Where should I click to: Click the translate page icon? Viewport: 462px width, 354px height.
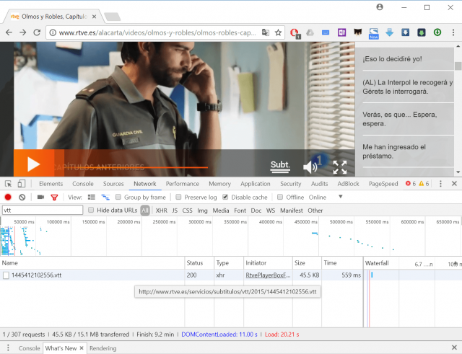pyautogui.click(x=266, y=32)
